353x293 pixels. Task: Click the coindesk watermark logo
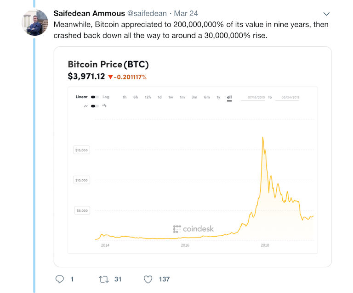(194, 229)
